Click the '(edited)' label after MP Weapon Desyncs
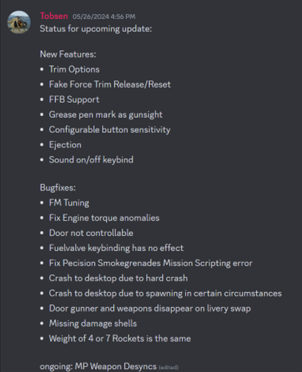The image size is (302, 372). 169,368
